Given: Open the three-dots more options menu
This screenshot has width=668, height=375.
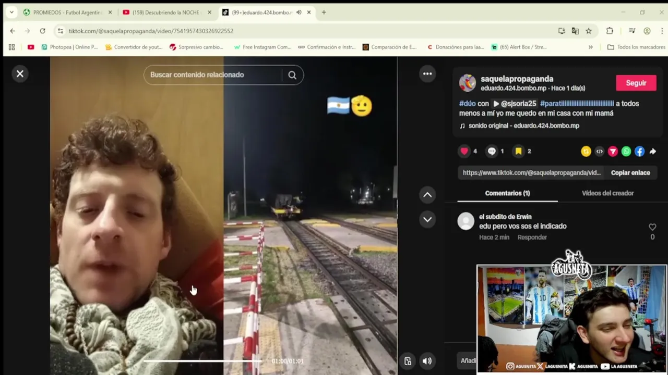Looking at the screenshot, I should click(x=427, y=74).
